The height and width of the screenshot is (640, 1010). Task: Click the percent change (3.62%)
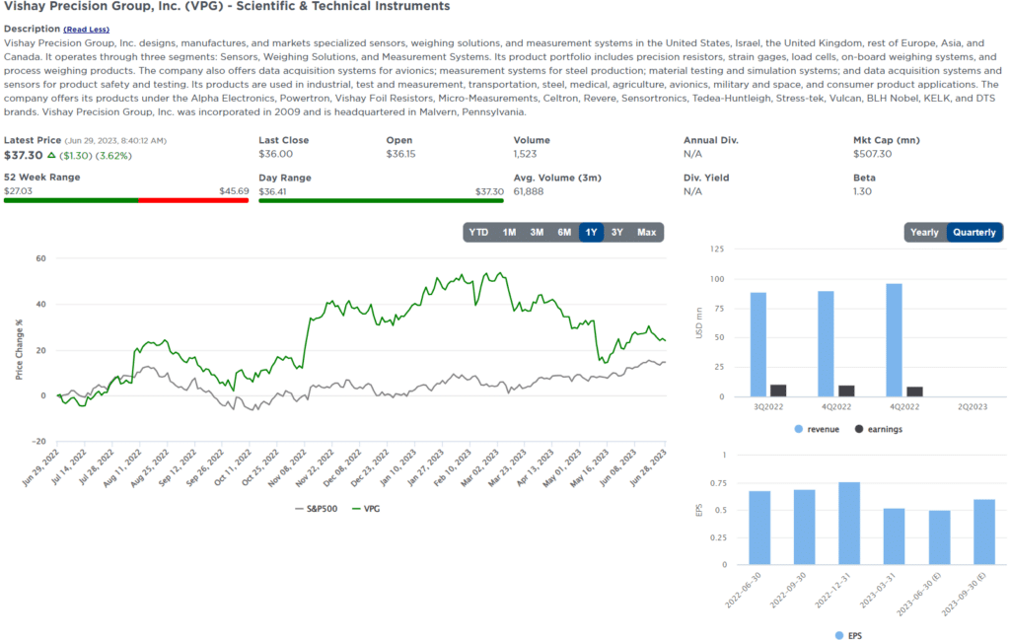point(113,156)
